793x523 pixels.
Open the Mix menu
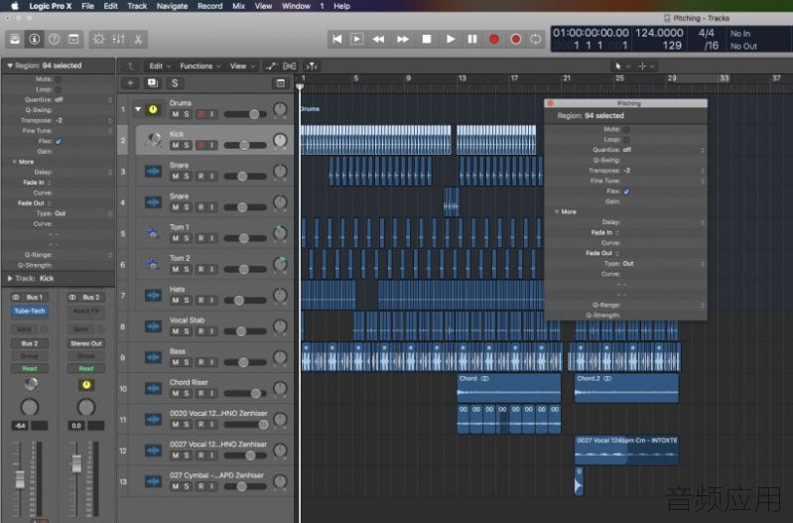(x=239, y=6)
